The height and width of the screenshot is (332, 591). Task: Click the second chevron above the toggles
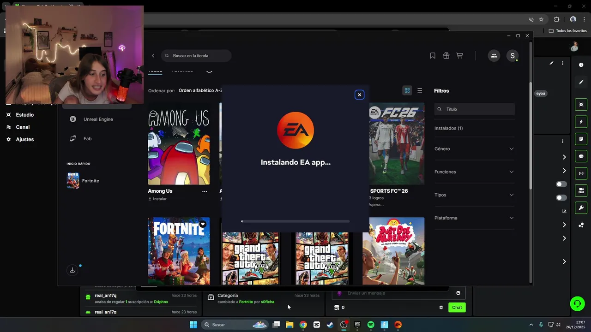pyautogui.click(x=564, y=171)
